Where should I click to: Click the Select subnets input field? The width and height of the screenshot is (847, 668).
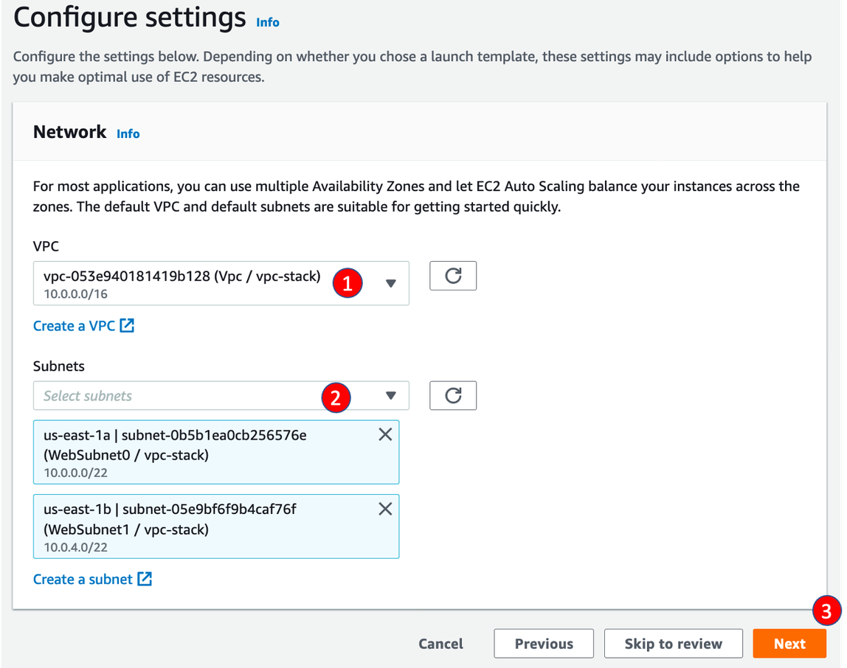click(x=177, y=396)
